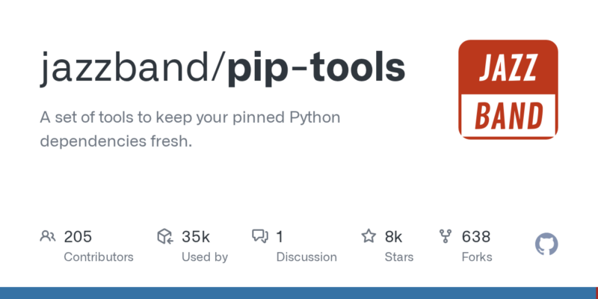Click the Contributors label text
The image size is (598, 299).
coord(99,257)
